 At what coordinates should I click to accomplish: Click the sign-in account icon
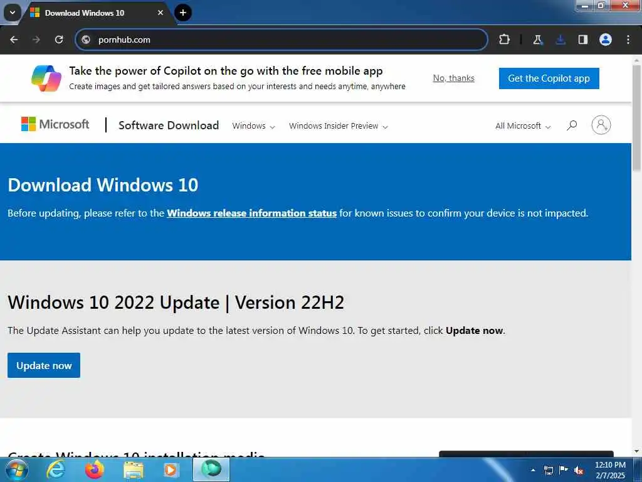coord(601,125)
